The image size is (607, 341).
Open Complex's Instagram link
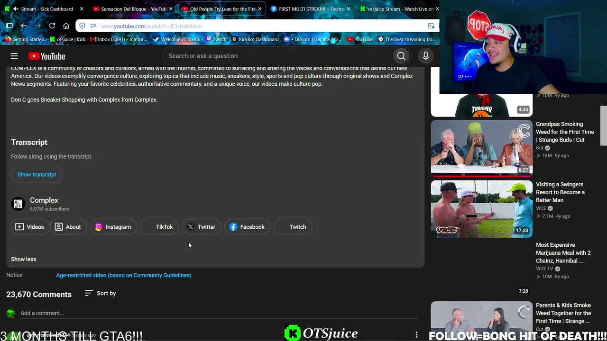(113, 227)
